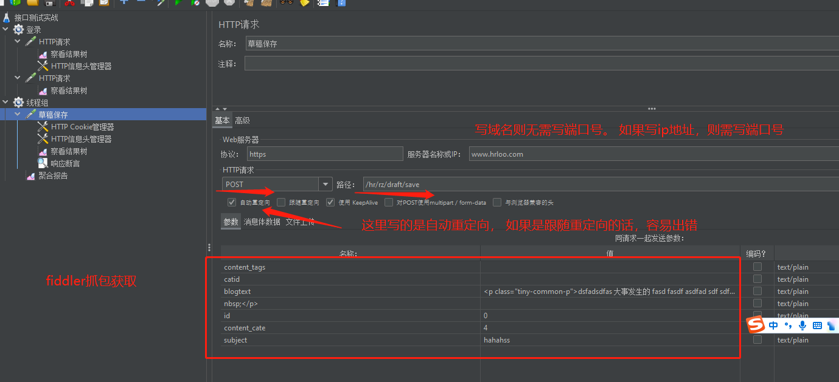
Task: Click the microphone icon in IME bar
Action: point(802,326)
